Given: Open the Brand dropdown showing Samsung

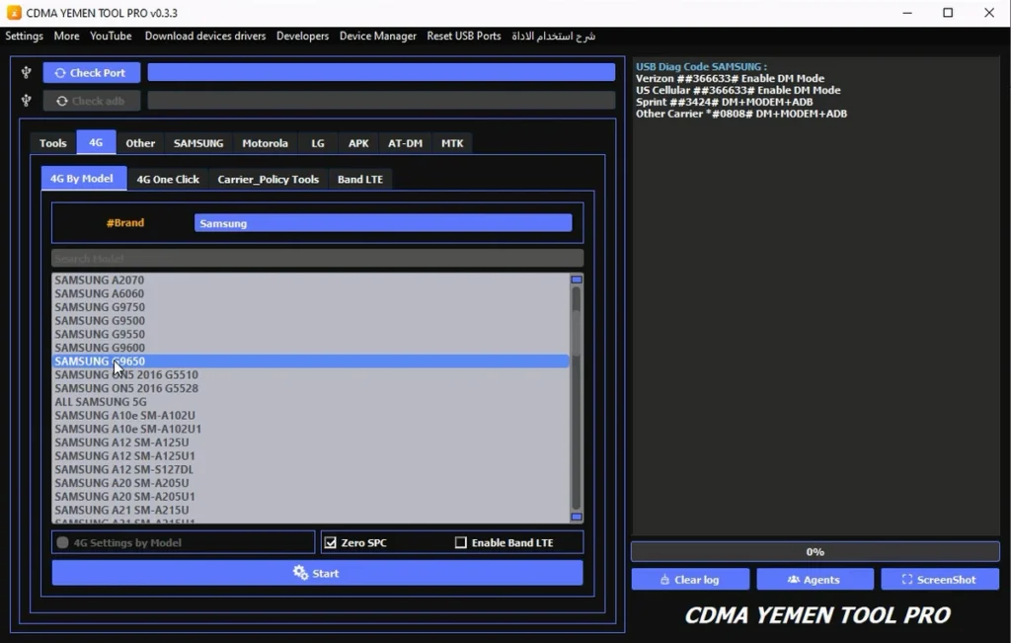Looking at the screenshot, I should pos(383,223).
